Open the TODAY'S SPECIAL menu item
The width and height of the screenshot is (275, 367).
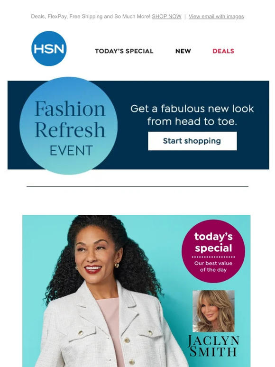(124, 51)
